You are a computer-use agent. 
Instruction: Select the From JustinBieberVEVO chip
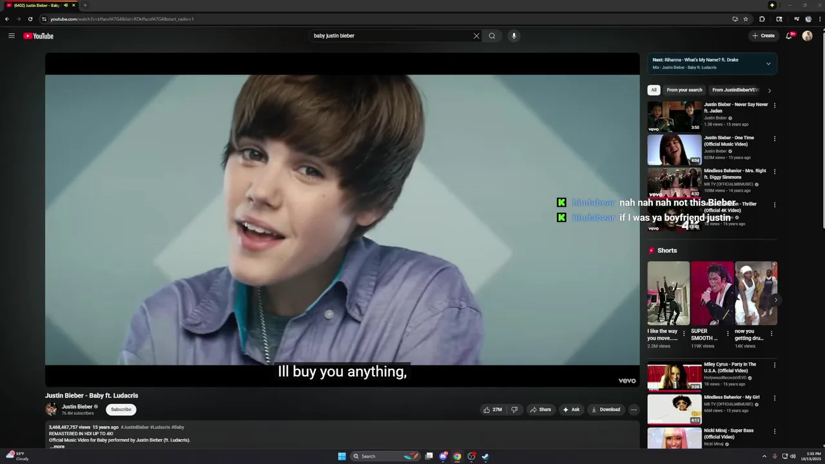(735, 90)
